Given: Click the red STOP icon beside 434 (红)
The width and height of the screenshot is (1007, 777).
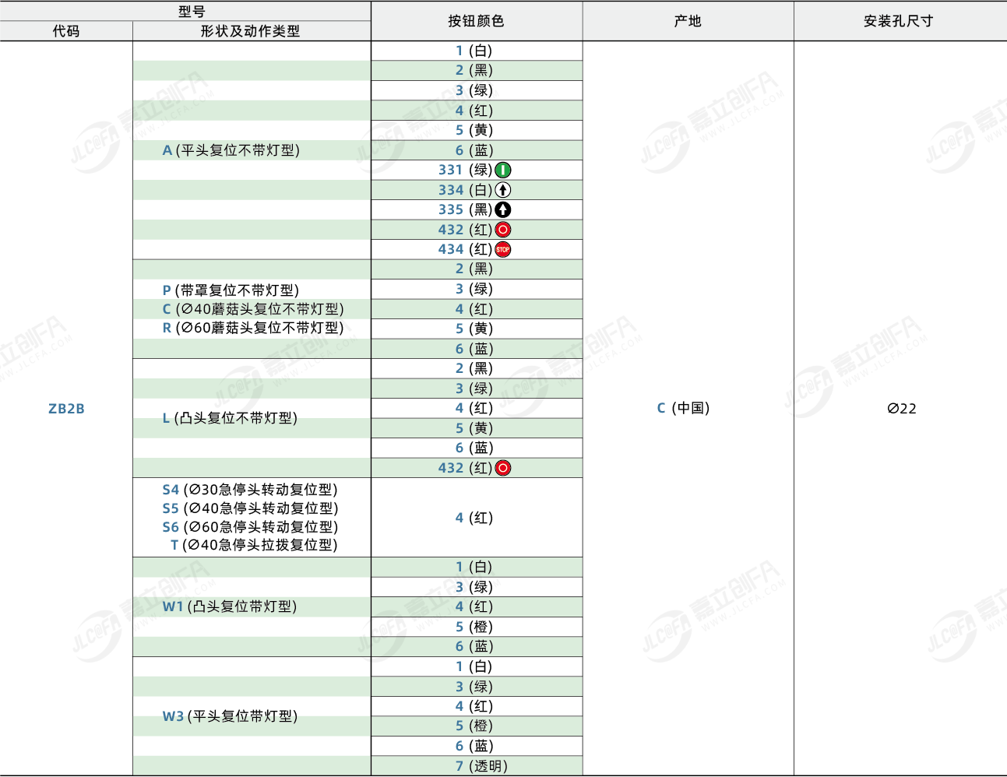Looking at the screenshot, I should pos(503,249).
